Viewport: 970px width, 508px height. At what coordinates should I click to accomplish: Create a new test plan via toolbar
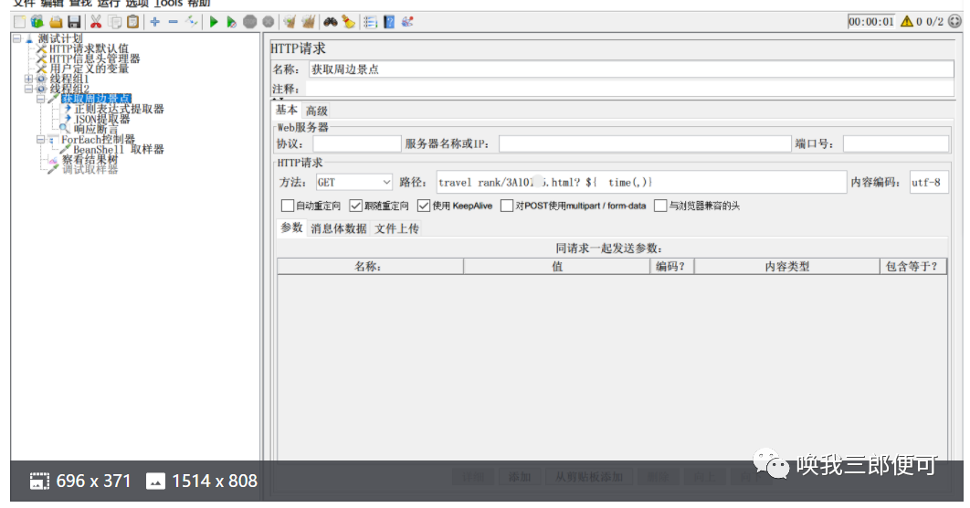click(20, 22)
